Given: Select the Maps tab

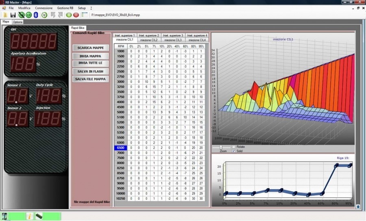Looking at the screenshot, I should point(6,22).
